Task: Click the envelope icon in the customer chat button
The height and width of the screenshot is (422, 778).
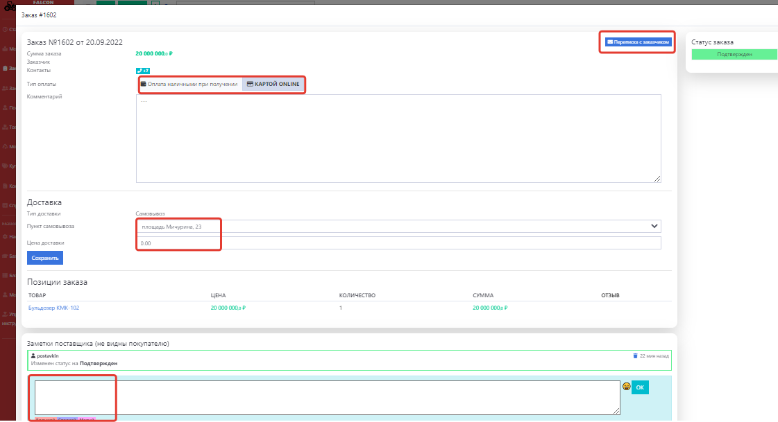Action: 610,42
